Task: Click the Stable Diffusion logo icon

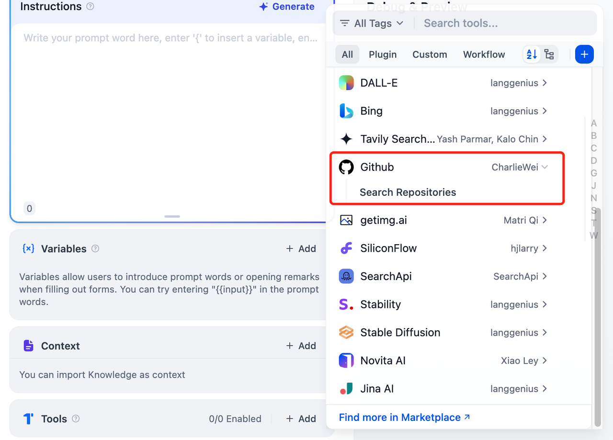Action: coord(346,333)
